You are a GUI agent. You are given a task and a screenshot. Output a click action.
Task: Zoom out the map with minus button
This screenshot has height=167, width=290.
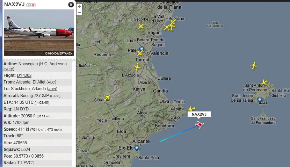[79, 13]
